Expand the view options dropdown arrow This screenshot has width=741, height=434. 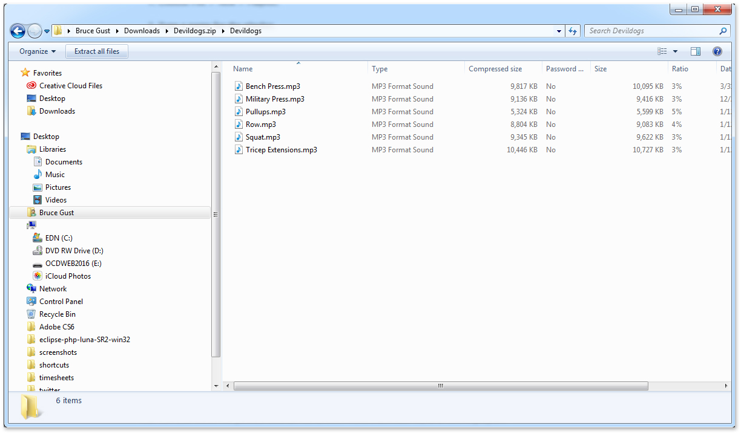tap(676, 51)
